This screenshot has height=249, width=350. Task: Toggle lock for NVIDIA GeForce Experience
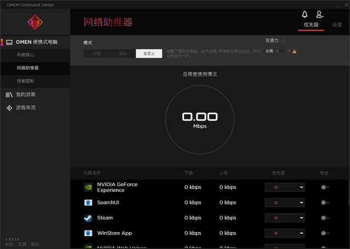pos(325,187)
